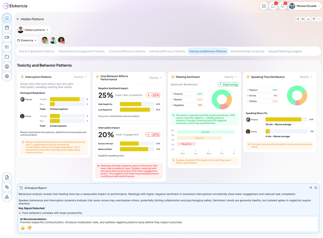The width and height of the screenshot is (323, 238).
Task: Go back using Hidden Patterns arrow
Action: click(x=18, y=19)
